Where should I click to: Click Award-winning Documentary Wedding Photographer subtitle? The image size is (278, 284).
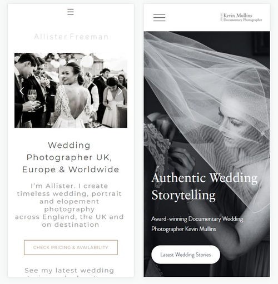[197, 224]
